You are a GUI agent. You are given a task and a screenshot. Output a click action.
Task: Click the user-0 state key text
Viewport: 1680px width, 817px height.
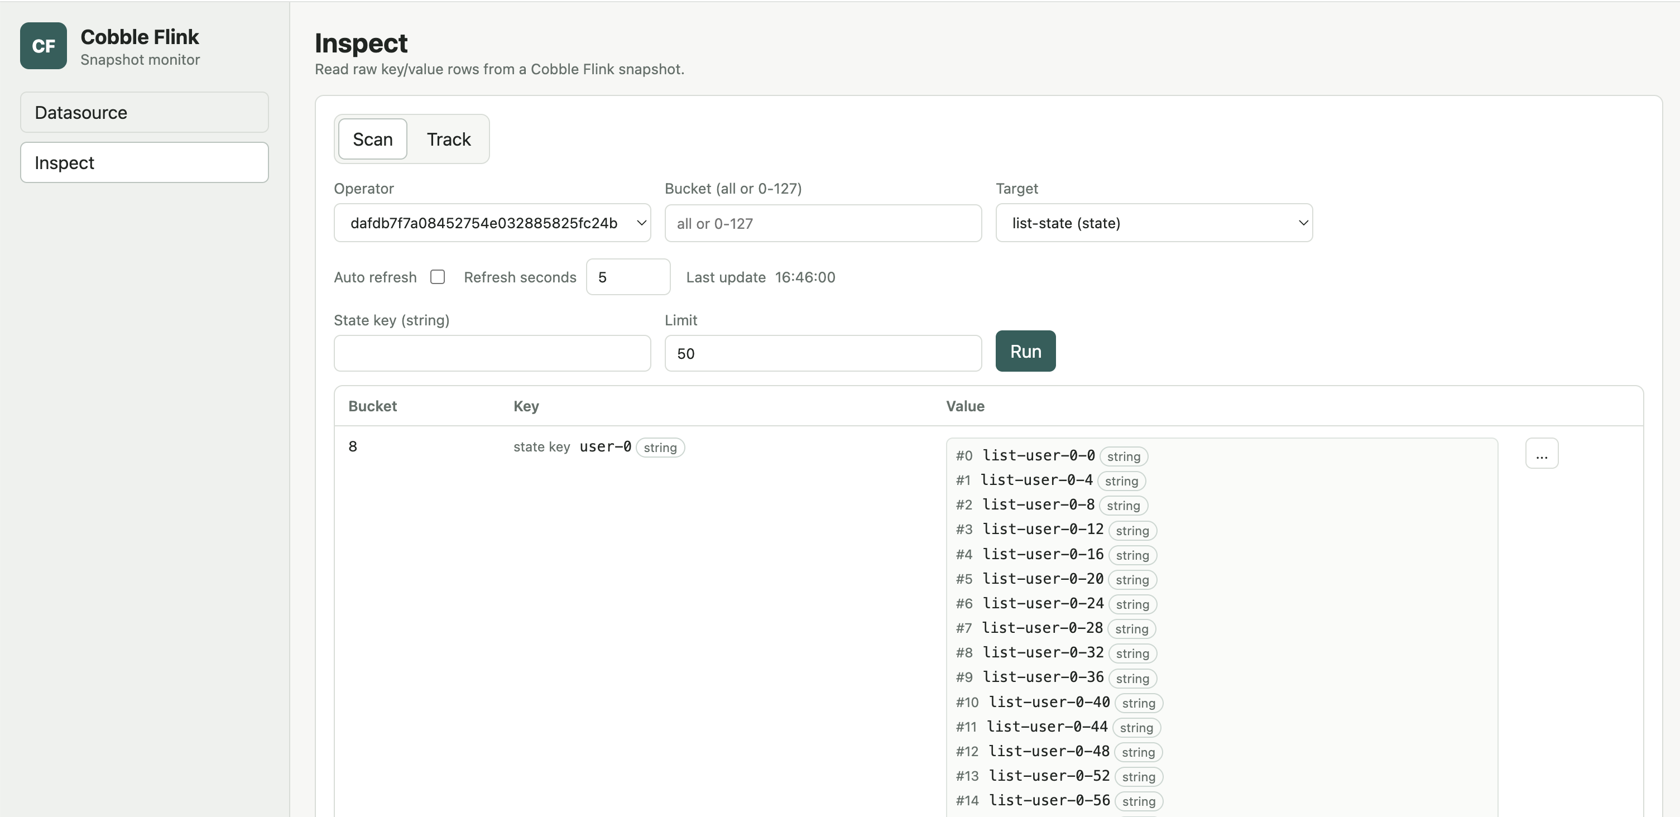click(605, 448)
